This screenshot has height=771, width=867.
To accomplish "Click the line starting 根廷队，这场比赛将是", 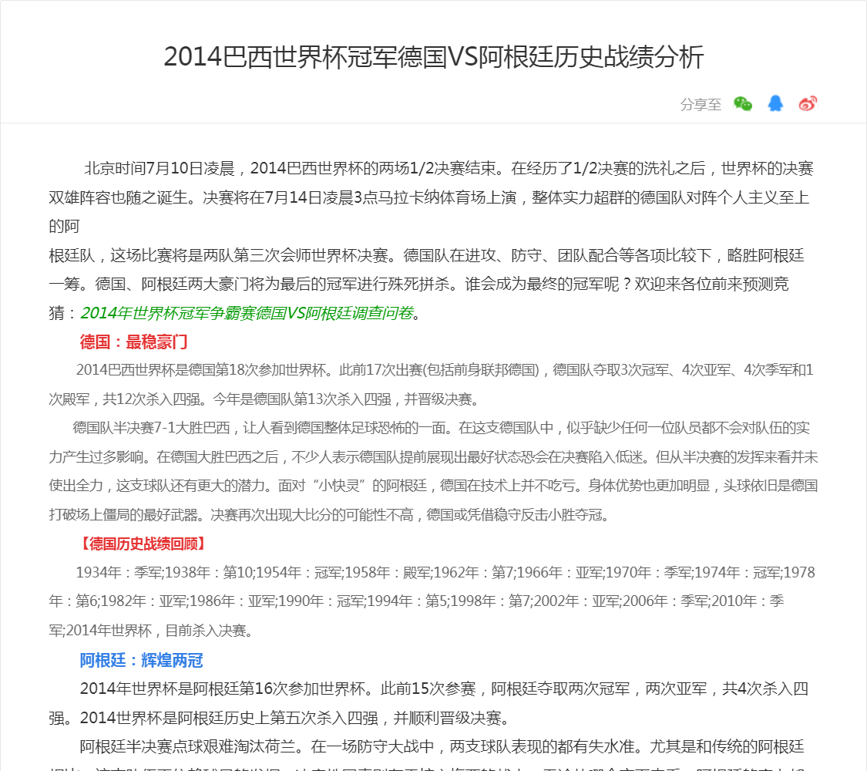I will click(x=426, y=255).
